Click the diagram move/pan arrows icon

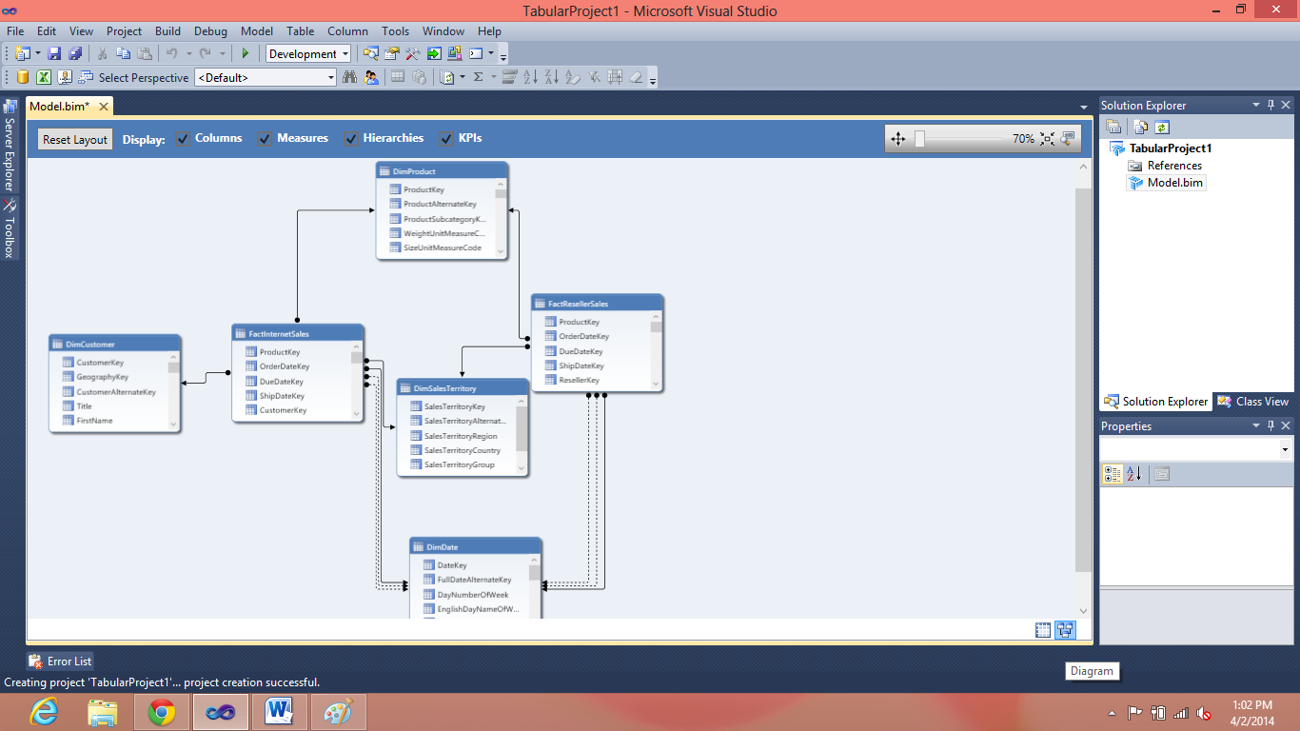coord(897,139)
